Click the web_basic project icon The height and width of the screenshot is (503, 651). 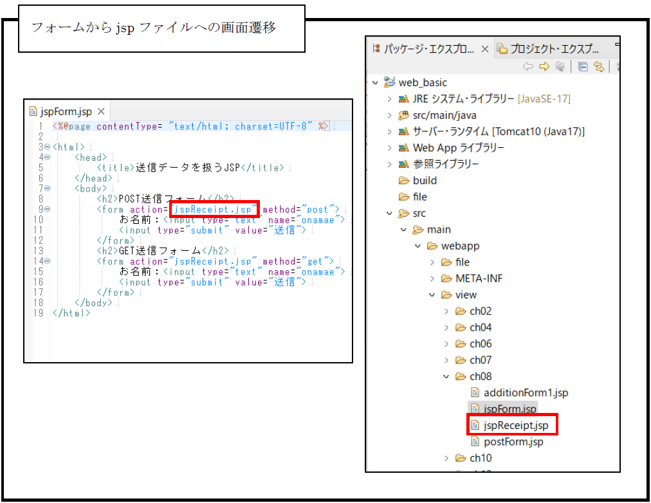389,82
